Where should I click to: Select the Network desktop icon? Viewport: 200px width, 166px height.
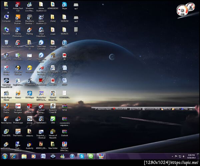point(6,31)
